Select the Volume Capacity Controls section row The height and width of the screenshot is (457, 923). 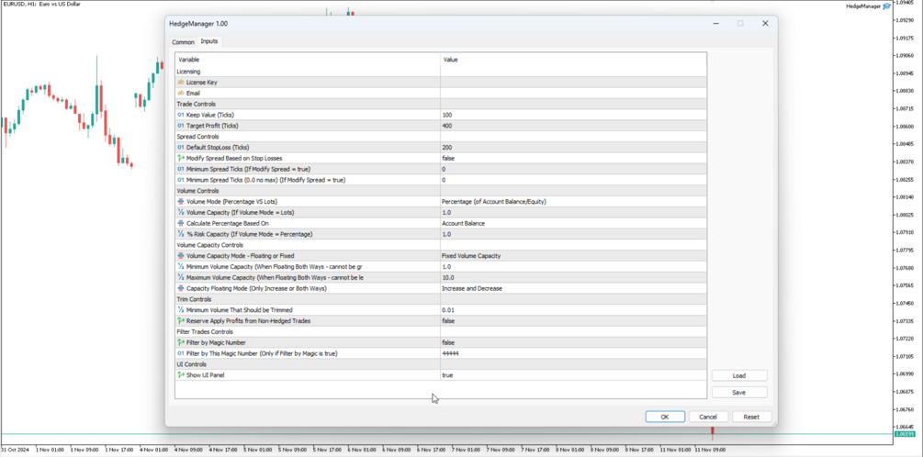click(x=441, y=245)
